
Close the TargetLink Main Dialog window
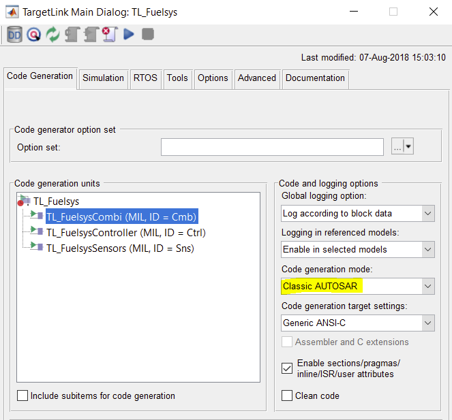click(434, 12)
